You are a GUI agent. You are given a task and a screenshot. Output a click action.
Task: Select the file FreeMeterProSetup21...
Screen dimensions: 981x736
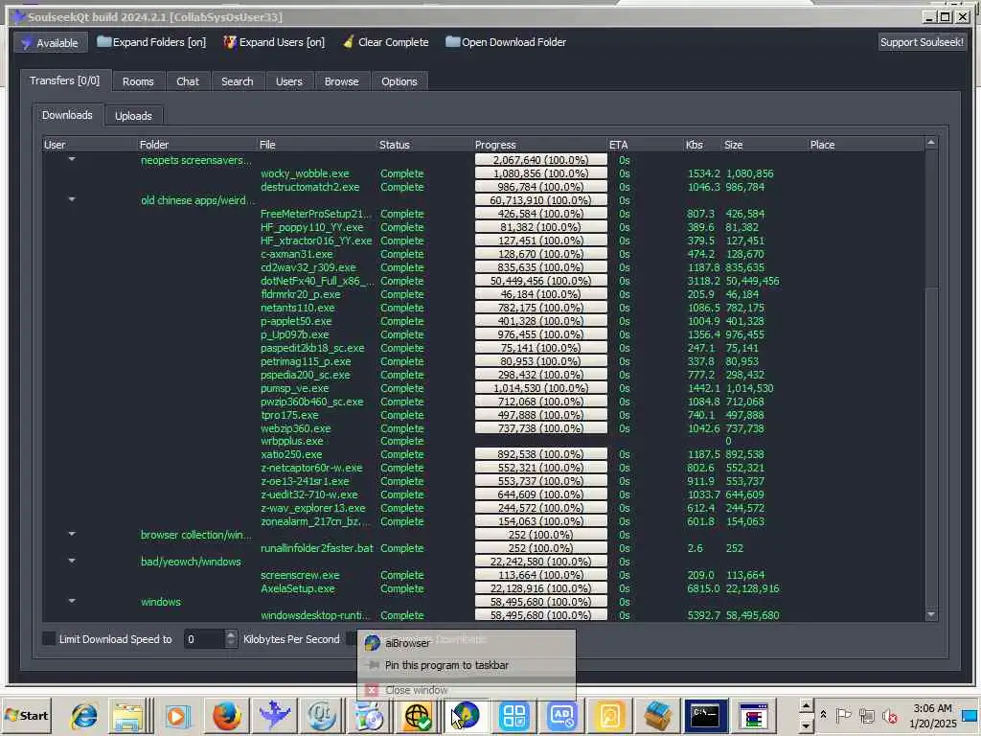315,214
